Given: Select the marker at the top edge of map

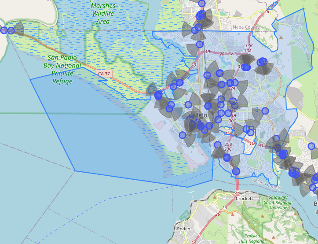Looking at the screenshot, I should [x=202, y=4].
